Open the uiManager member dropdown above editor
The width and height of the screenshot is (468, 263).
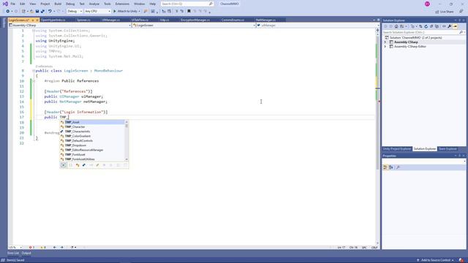pyautogui.click(x=317, y=26)
